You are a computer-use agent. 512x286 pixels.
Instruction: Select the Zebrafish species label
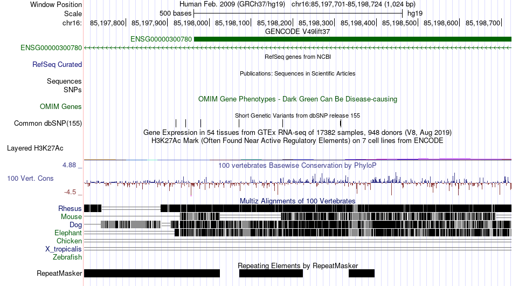point(67,257)
